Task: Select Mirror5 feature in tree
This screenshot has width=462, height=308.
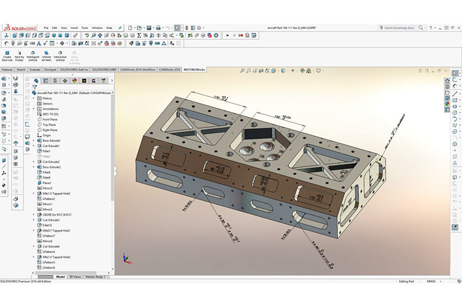Action: pyautogui.click(x=45, y=188)
